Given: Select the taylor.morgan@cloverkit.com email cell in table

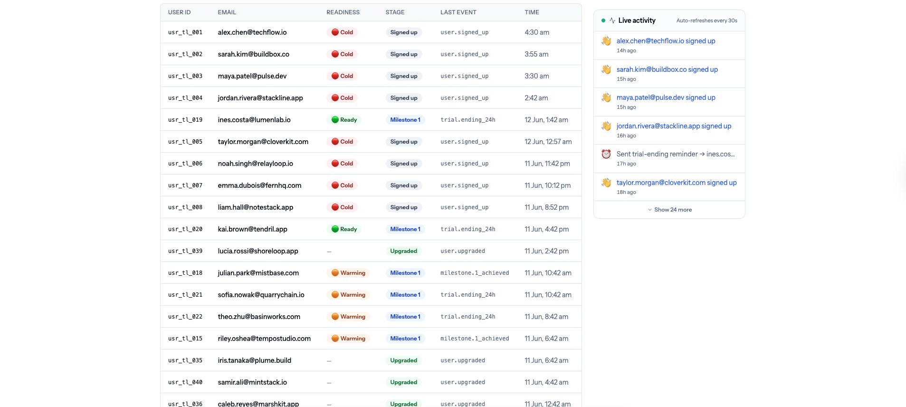Looking at the screenshot, I should [263, 142].
